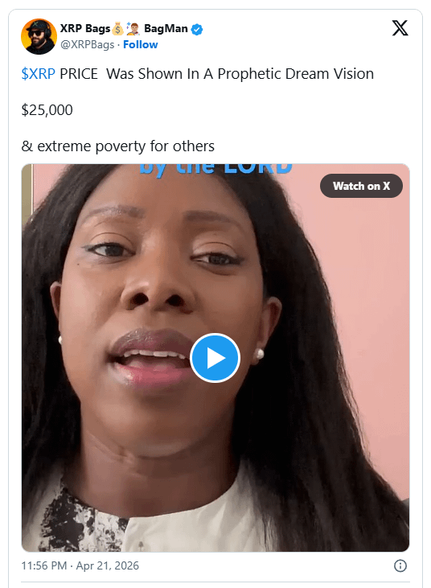Screen dimensions: 431x588
Task: Click the BagMan name text
Action: [x=166, y=28]
